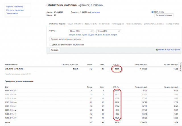Select the row '16.09.2016, пт'
Image resolution: width=182 pixels, height=126 pixels.
(92, 118)
